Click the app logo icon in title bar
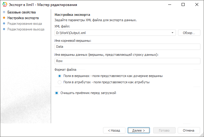This screenshot has height=137, width=204. click(x=4, y=5)
